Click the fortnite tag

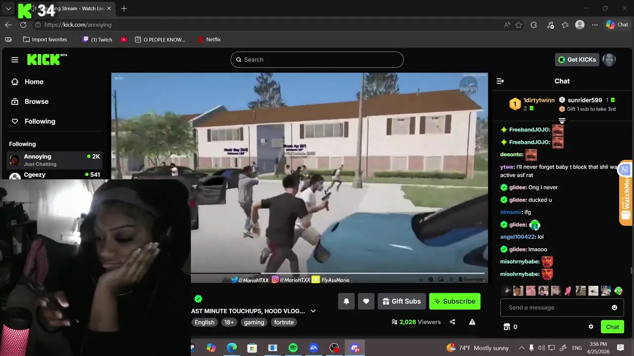coord(284,322)
